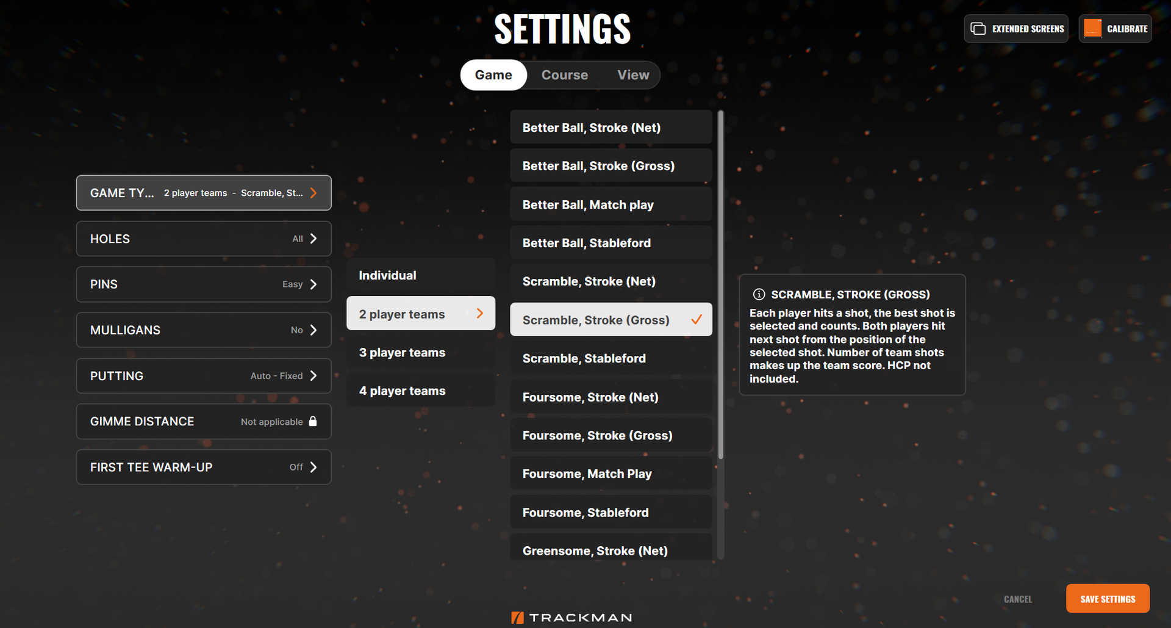Image resolution: width=1171 pixels, height=628 pixels.
Task: Select Scramble, Stroke (Net) game format
Action: [611, 281]
